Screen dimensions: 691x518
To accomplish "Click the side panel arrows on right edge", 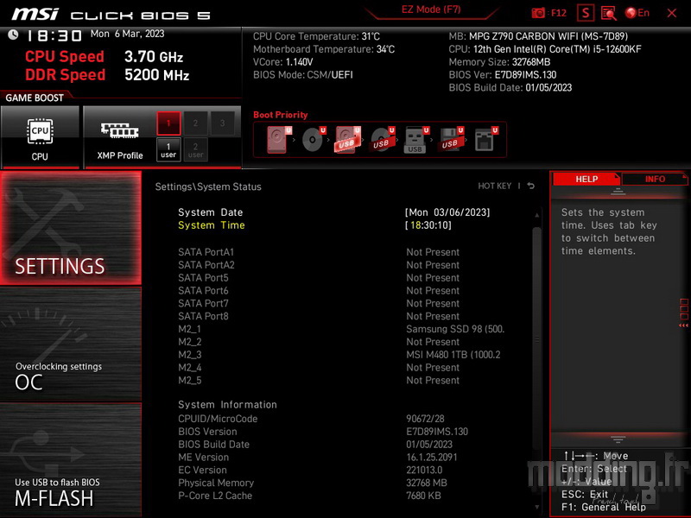I will coord(683,325).
